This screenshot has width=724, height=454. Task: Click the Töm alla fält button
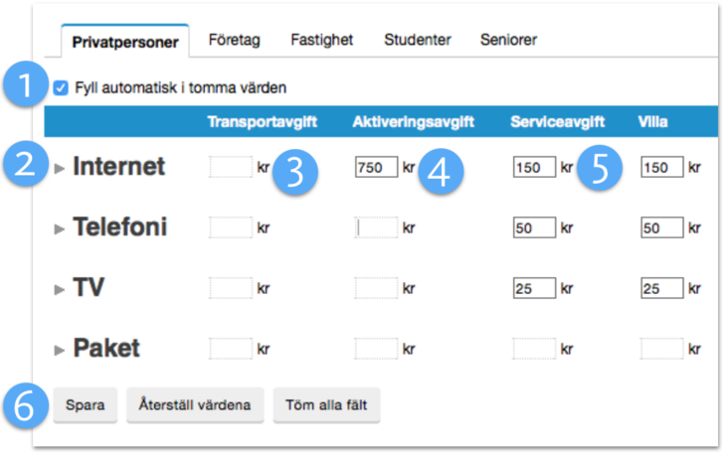[x=326, y=405]
